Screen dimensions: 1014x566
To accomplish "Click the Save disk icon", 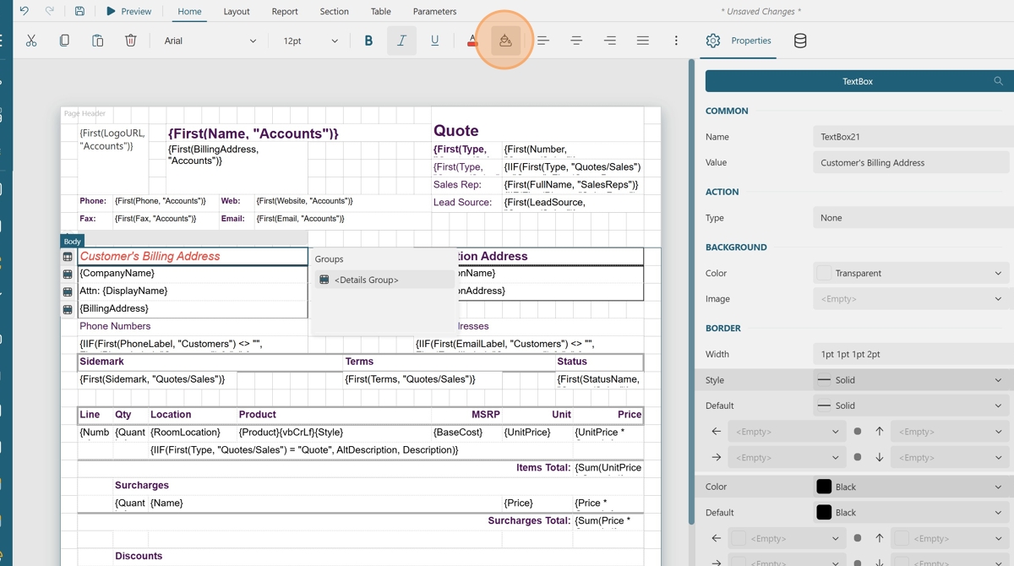I will click(x=79, y=11).
